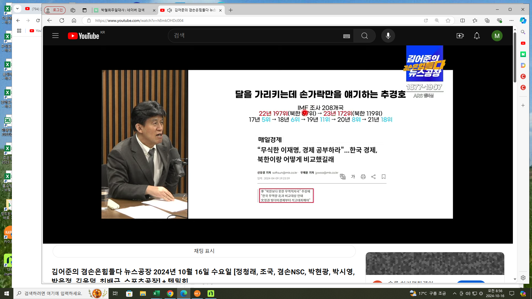Open Edge settings and more ellipsis menu

coord(511,20)
